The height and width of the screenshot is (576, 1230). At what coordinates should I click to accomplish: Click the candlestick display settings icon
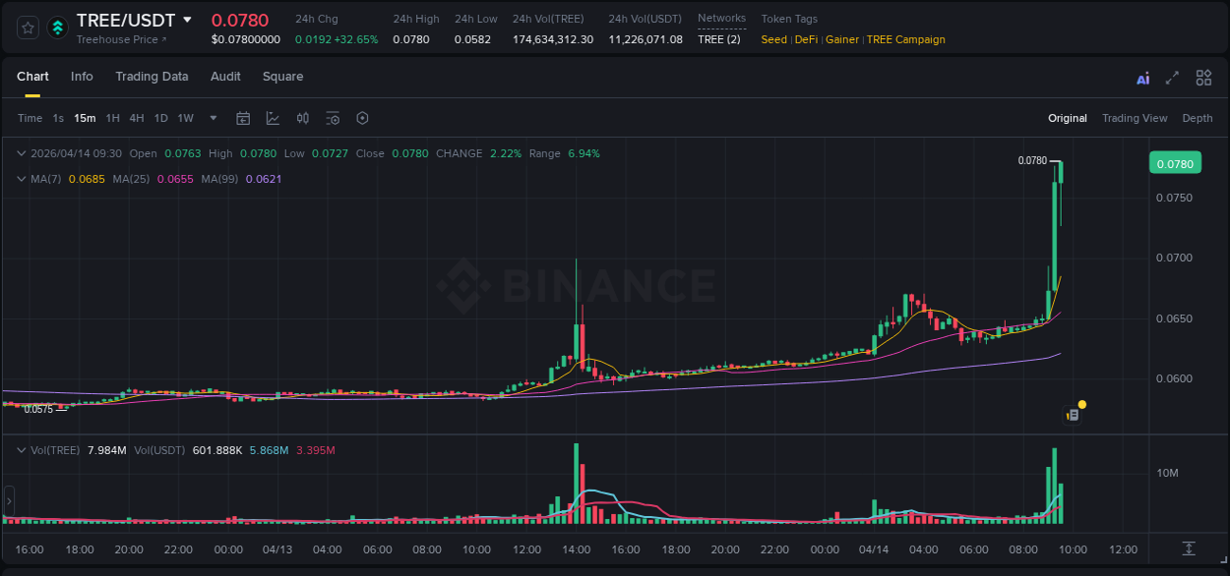tap(302, 118)
